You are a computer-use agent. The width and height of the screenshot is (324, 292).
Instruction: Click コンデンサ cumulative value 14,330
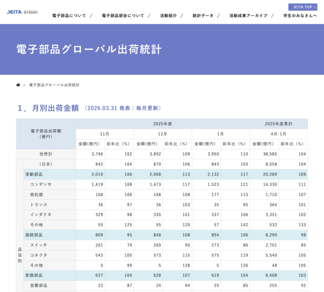click(270, 184)
